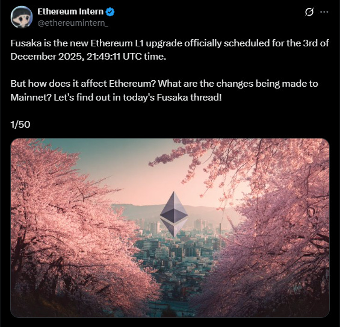
Task: Click the left cherry blossom tree in image
Action: [x=65, y=228]
